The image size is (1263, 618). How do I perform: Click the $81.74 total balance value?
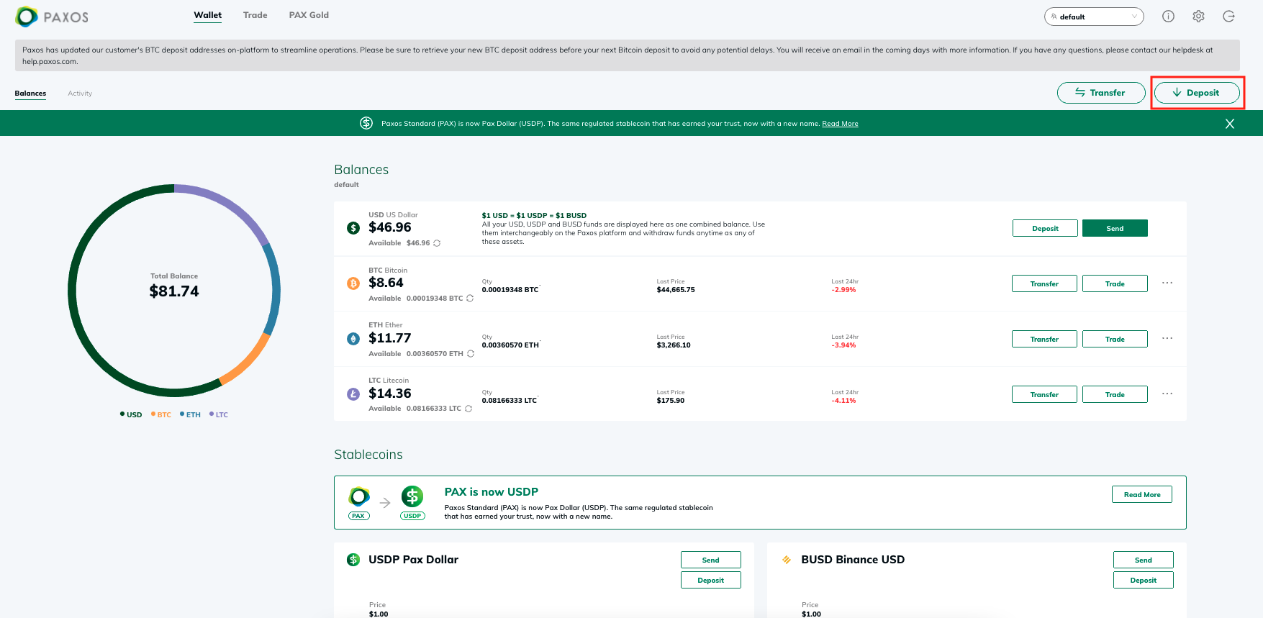pos(174,291)
